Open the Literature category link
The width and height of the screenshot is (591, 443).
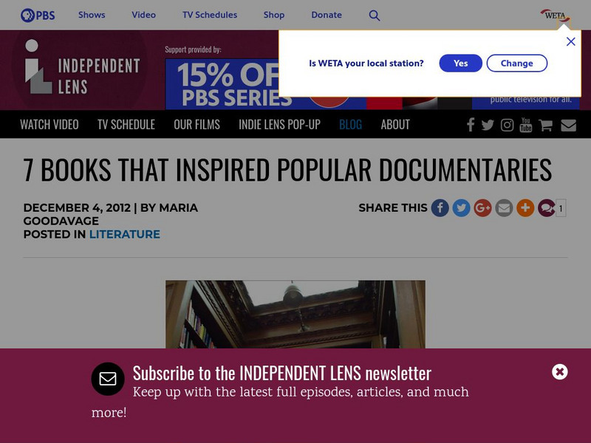(x=124, y=234)
